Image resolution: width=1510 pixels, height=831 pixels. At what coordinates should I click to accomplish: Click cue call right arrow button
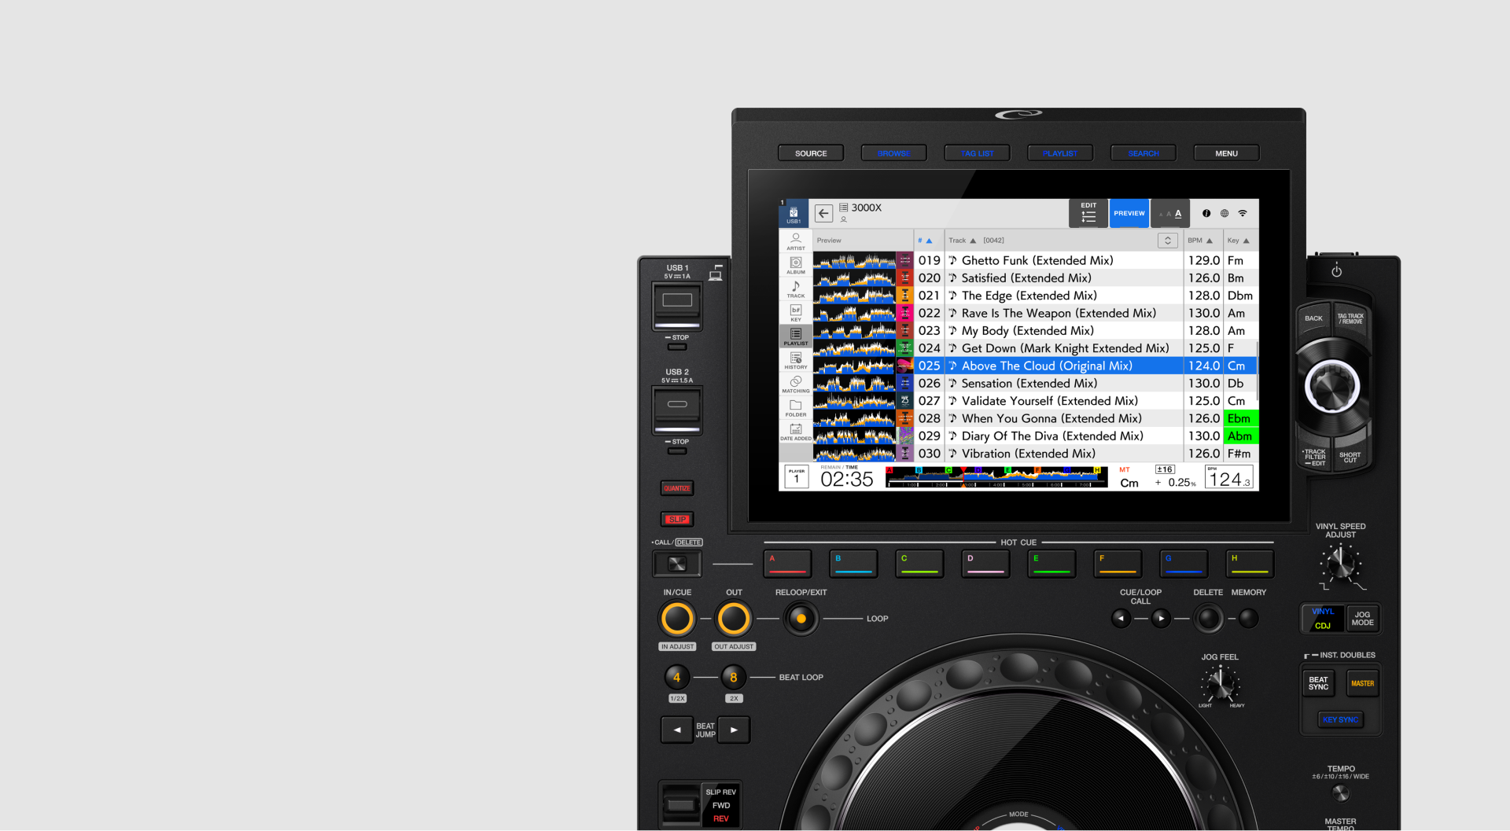click(1161, 619)
